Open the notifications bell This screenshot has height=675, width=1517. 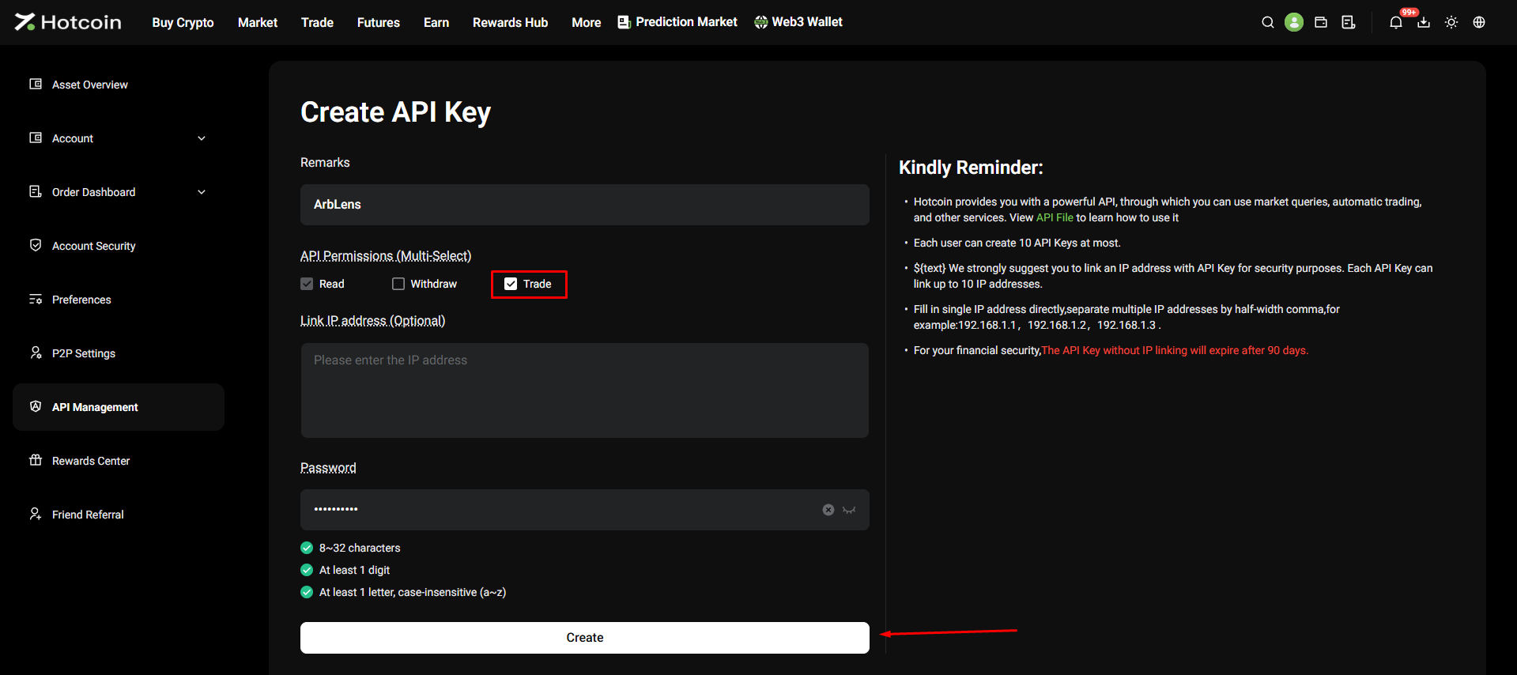point(1396,22)
